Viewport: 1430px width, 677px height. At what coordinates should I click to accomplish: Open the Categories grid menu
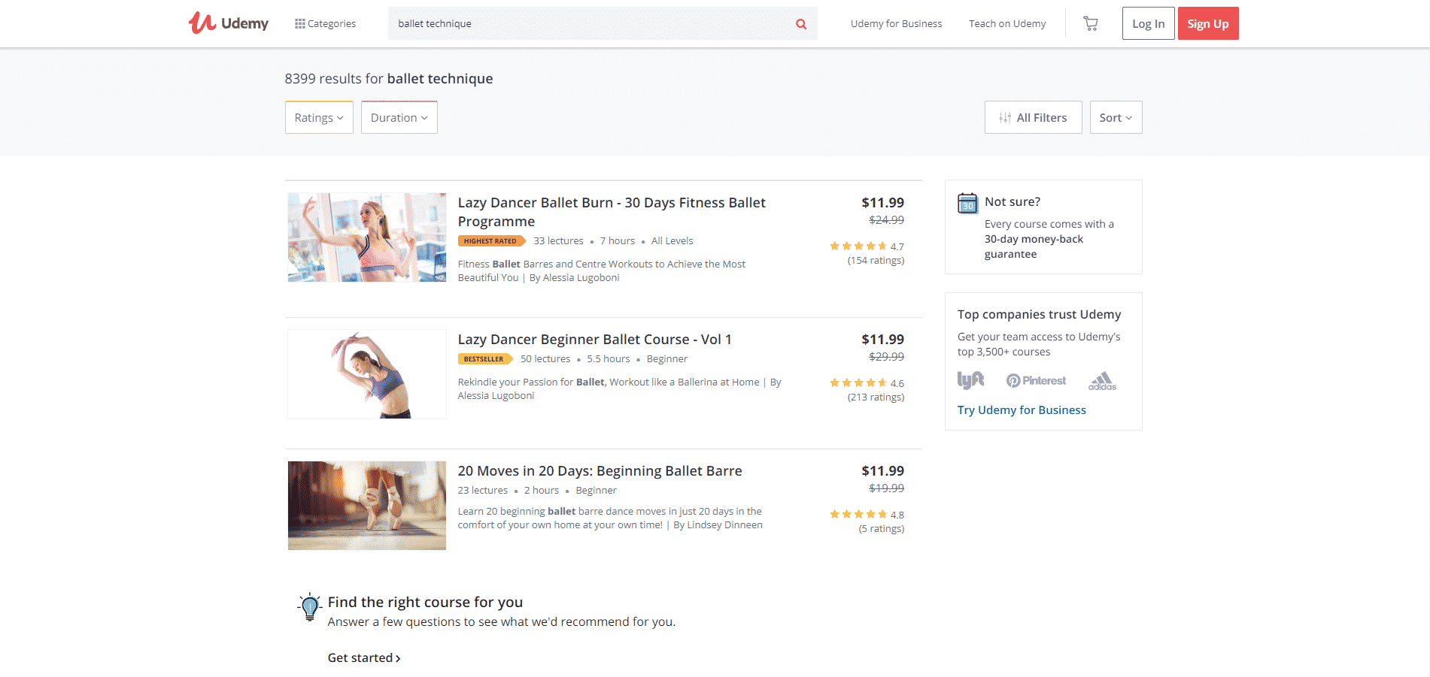(x=325, y=24)
